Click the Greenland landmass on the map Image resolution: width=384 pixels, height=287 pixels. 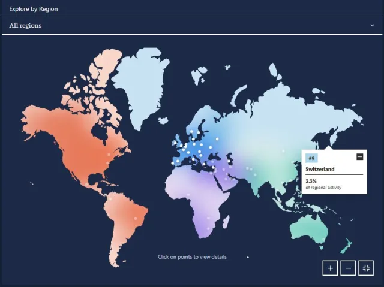(141, 83)
